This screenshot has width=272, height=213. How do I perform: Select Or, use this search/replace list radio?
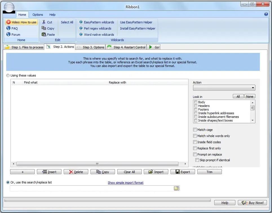coord(8,182)
